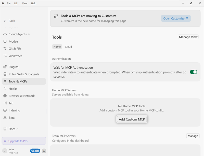Select the Home tab under Tools

pyautogui.click(x=57, y=47)
